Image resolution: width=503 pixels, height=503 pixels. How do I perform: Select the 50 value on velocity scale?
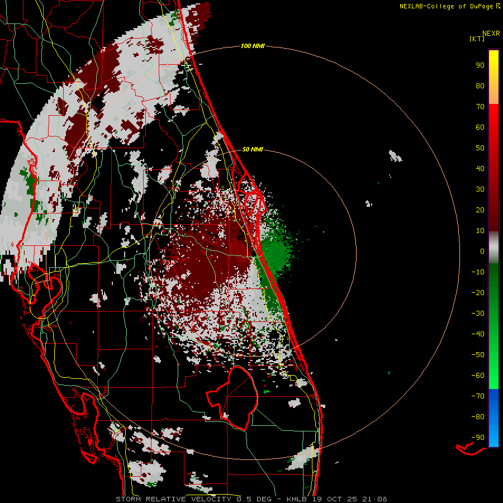(x=480, y=148)
